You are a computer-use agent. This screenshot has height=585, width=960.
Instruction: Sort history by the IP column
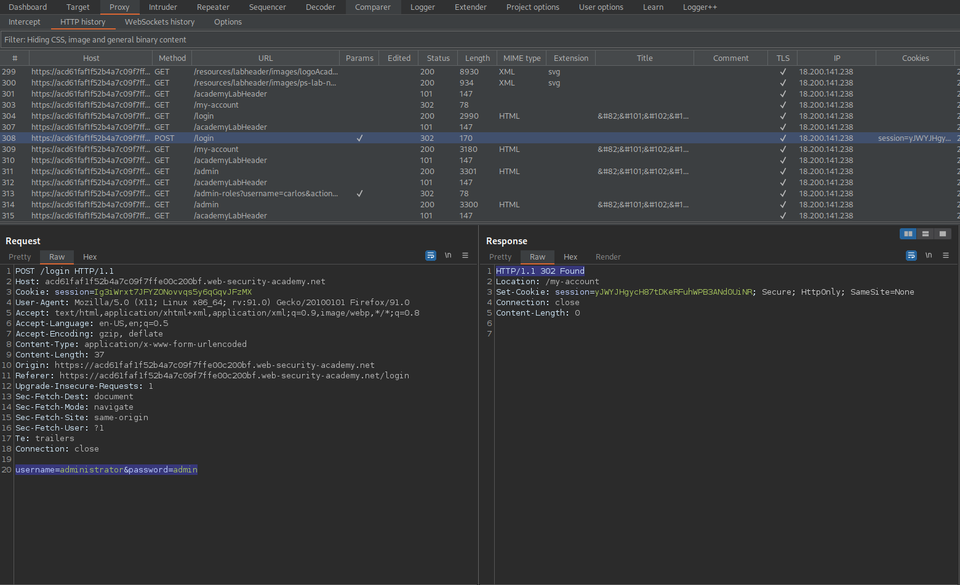tap(837, 58)
